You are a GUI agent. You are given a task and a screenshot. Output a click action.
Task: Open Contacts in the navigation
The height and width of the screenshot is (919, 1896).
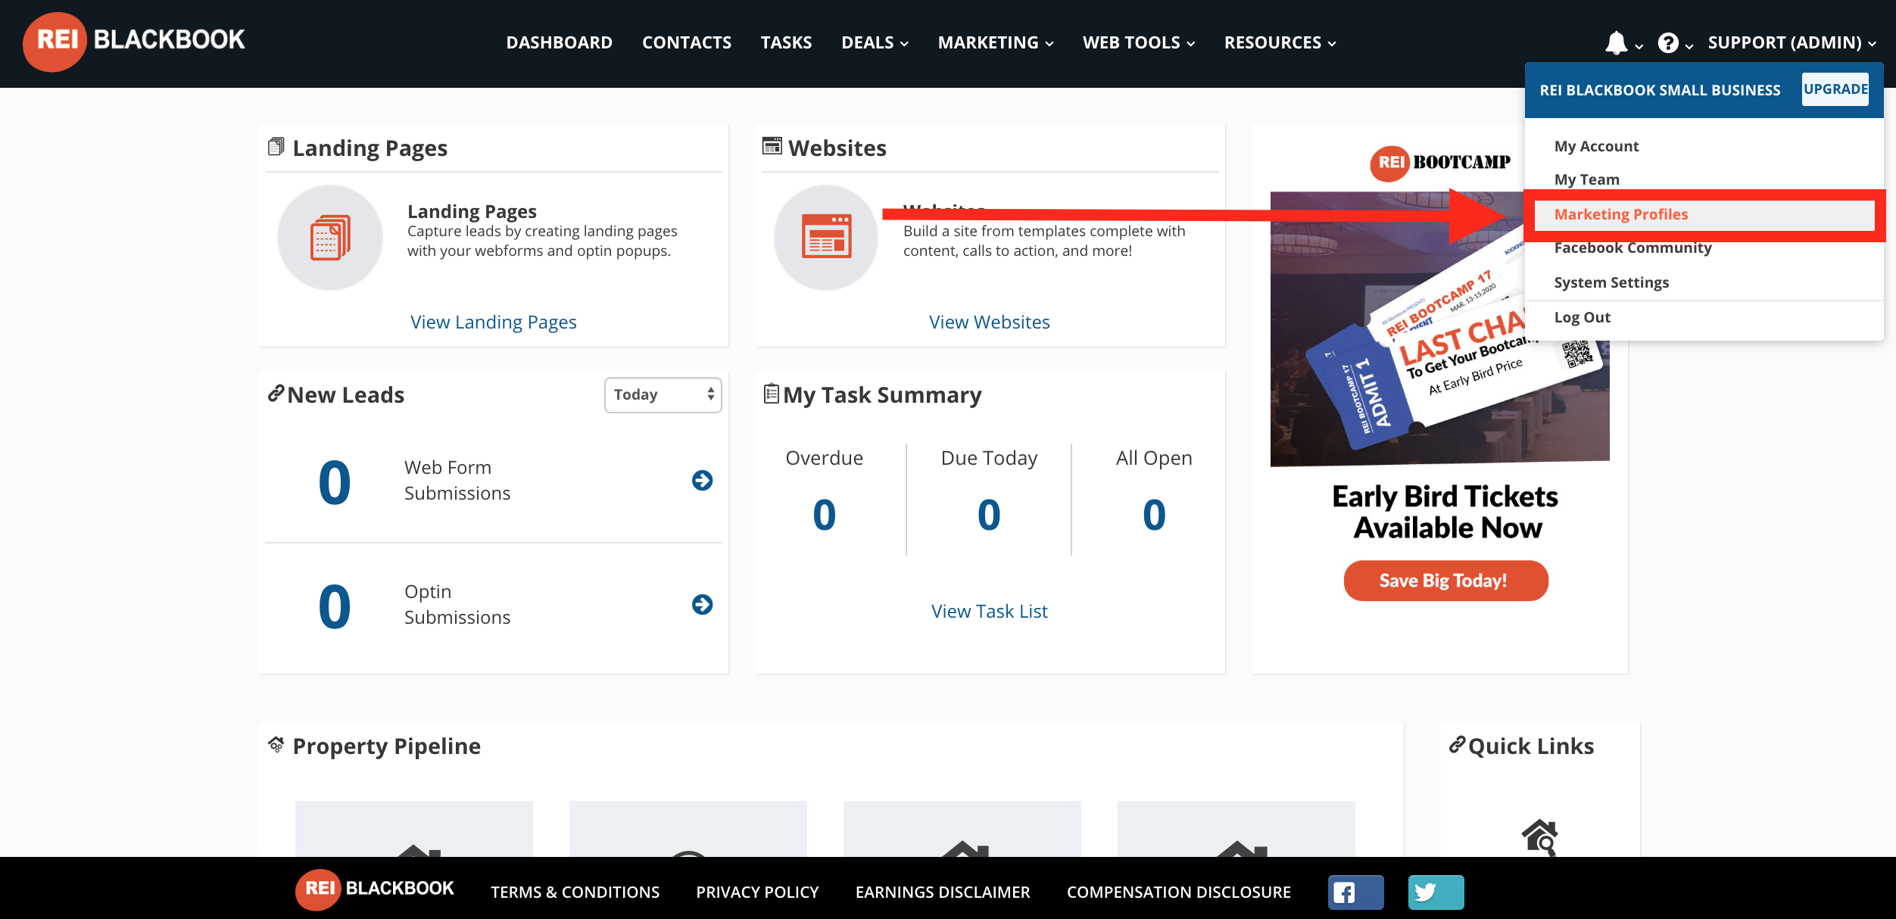coord(687,43)
